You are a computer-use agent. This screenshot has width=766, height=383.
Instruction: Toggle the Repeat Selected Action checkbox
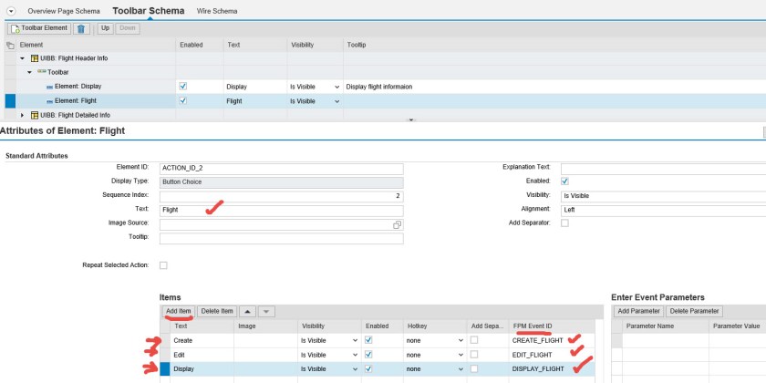[x=163, y=265]
